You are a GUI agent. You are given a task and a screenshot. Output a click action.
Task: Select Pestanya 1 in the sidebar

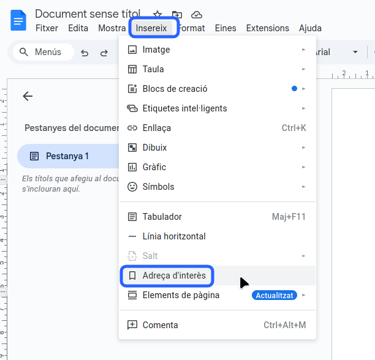click(x=67, y=156)
